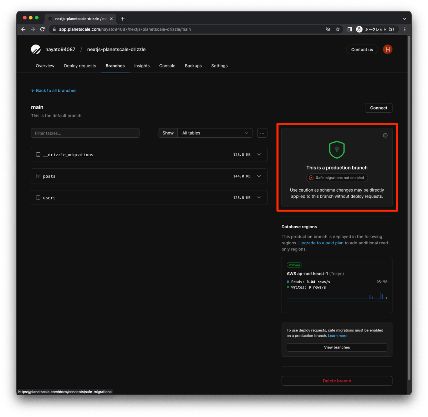Click the nextjs-planetscale-drizzle database breadcrumb
428x417 pixels.
click(x=116, y=49)
